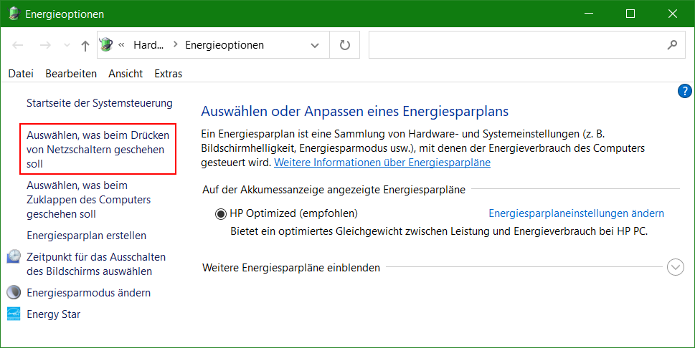Image resolution: width=695 pixels, height=348 pixels.
Task: Click Energiesparplan erstellen
Action: point(87,236)
